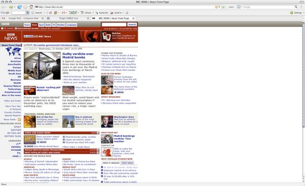Image resolution: width=305 pixels, height=186 pixels.
Task: Click Watch button under Space Station story
Action: coord(42,142)
